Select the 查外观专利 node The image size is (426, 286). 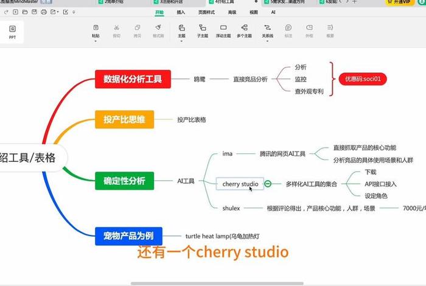pyautogui.click(x=309, y=91)
